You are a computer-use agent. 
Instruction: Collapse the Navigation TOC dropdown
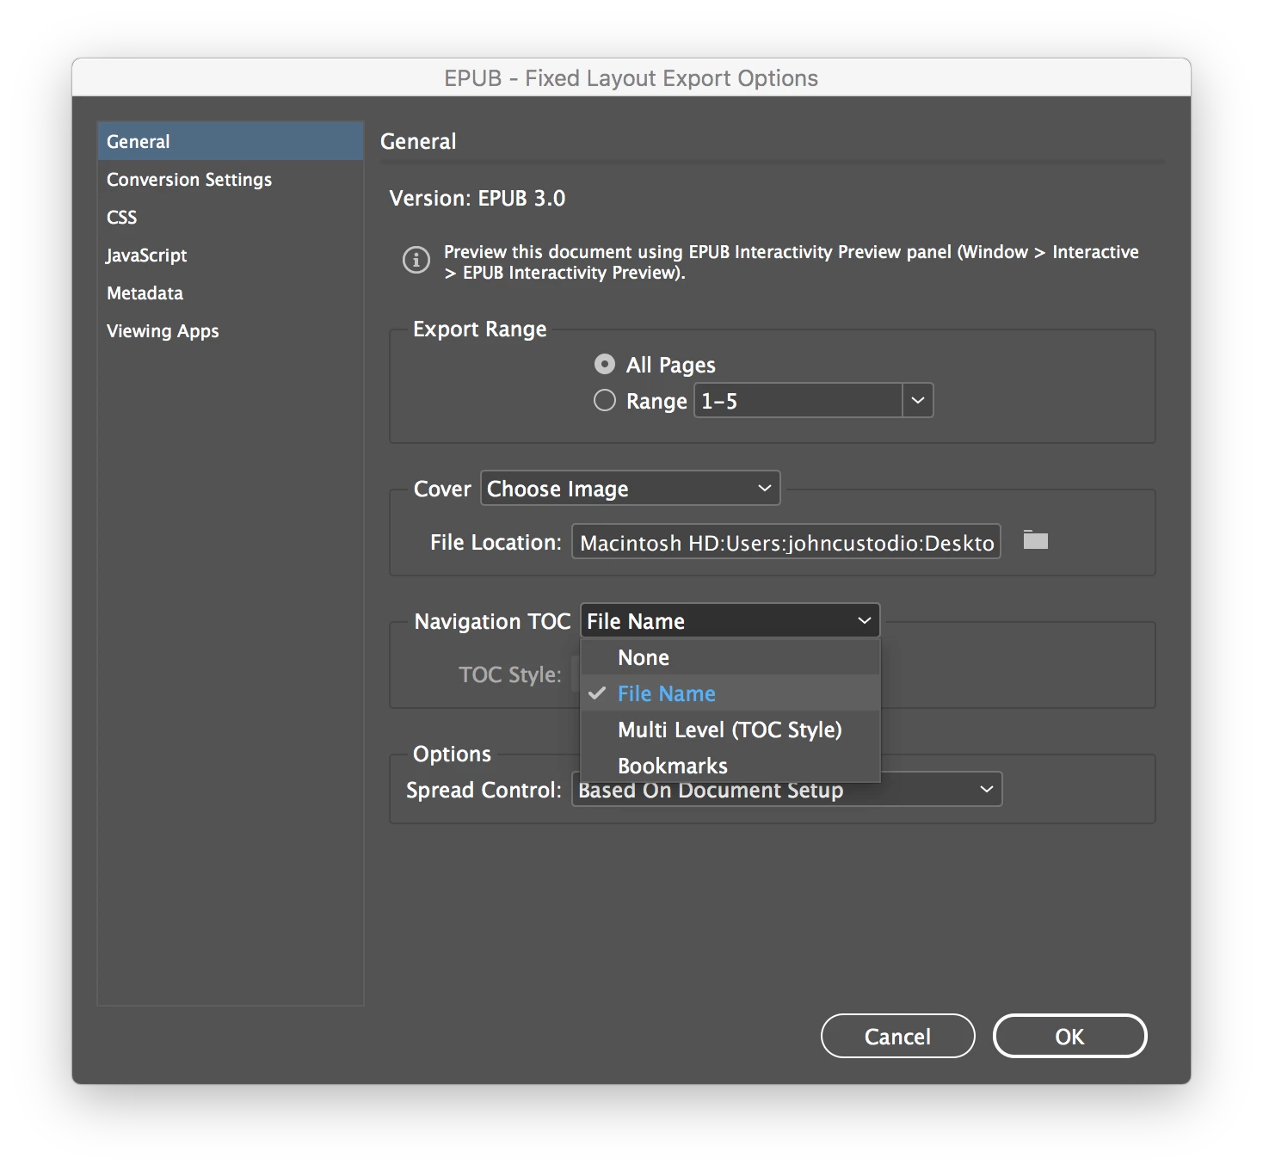pos(730,621)
